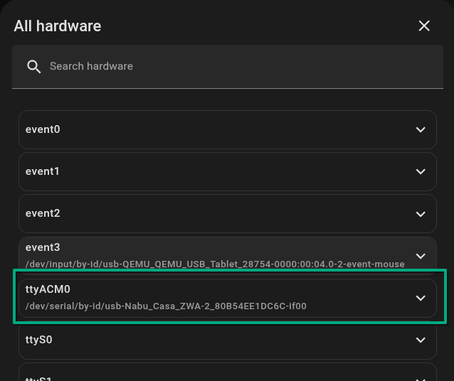
Task: Click the All hardware heading
Action: click(58, 26)
